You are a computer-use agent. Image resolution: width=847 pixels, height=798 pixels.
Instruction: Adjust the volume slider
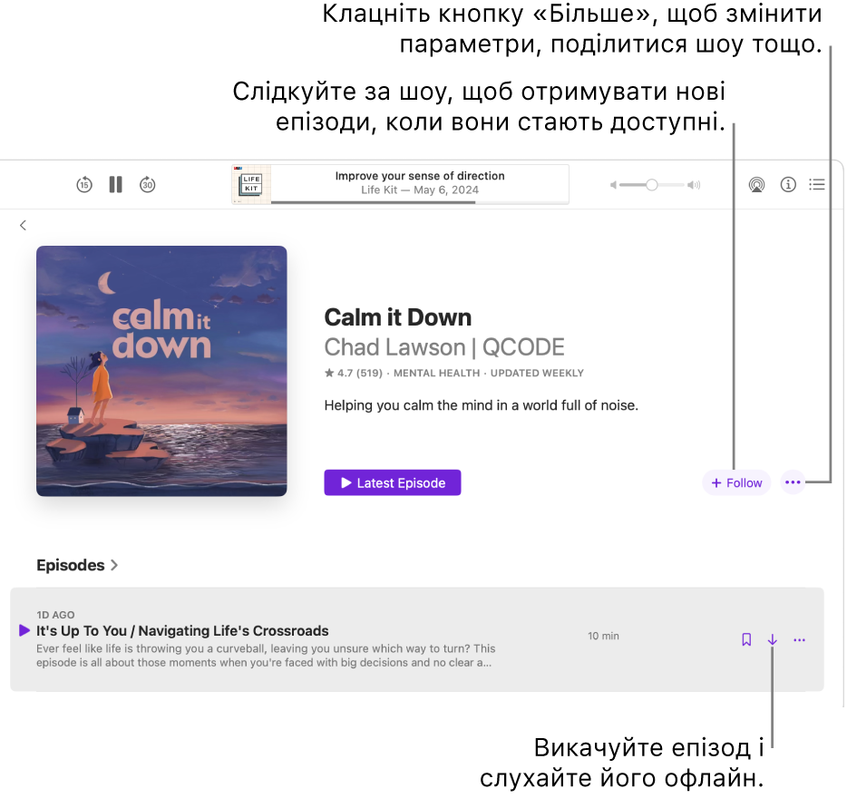click(652, 185)
